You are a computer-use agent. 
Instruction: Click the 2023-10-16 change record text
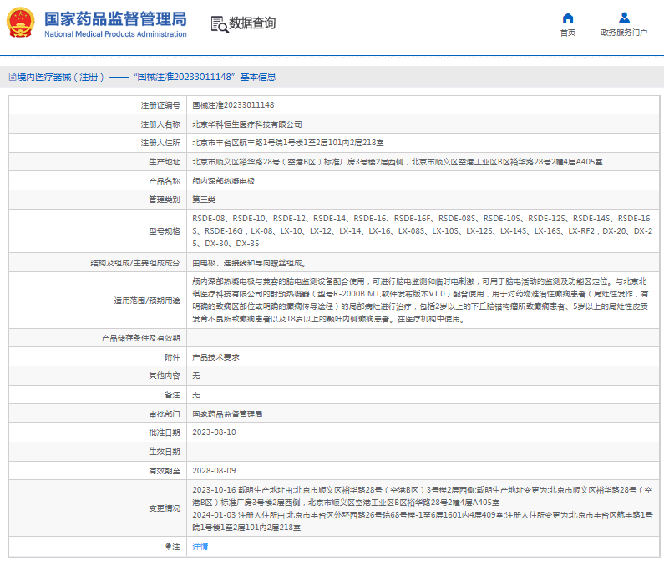[x=422, y=496]
